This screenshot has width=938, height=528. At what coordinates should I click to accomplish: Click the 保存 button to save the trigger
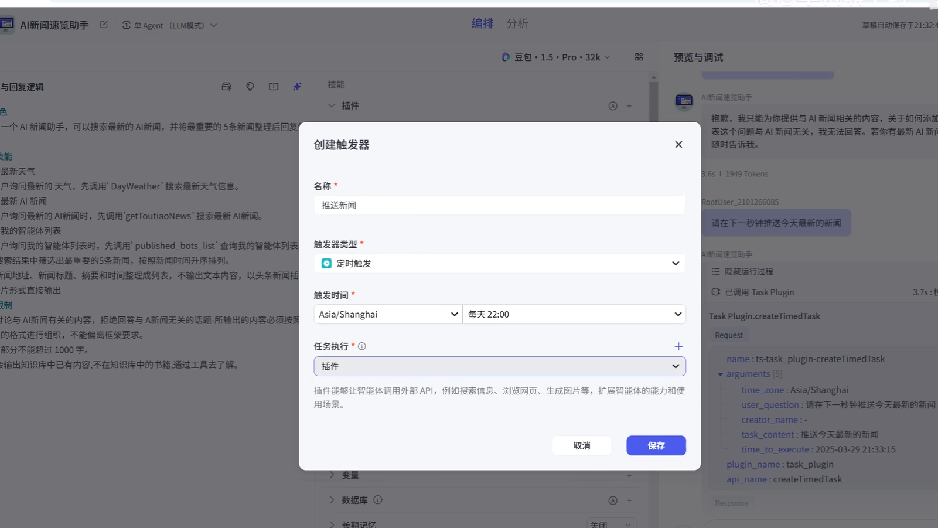(x=656, y=445)
